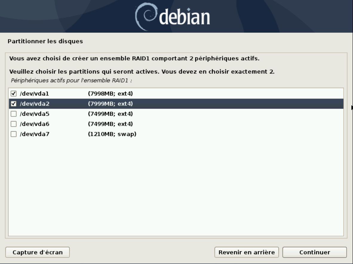
Task: Click the Partitionner les disques heading
Action: click(x=45, y=41)
